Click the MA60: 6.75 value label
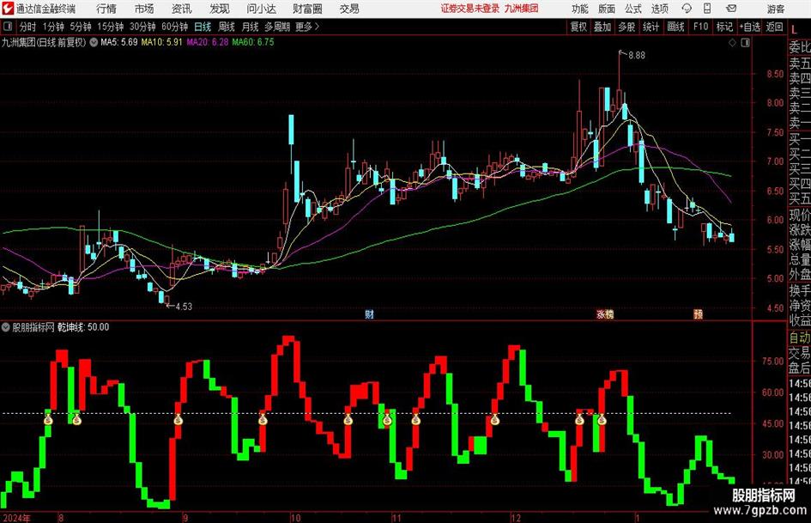The width and height of the screenshot is (811, 523). tap(253, 42)
